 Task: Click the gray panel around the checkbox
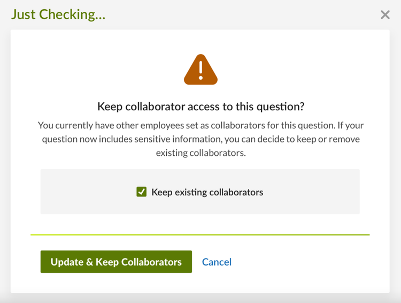pos(200,192)
